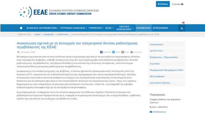Open Ανακοινώσεις in the sidebar

click(x=156, y=44)
